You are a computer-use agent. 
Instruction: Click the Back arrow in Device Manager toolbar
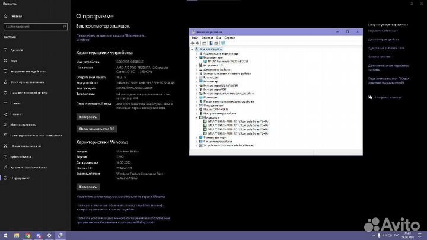click(192, 43)
